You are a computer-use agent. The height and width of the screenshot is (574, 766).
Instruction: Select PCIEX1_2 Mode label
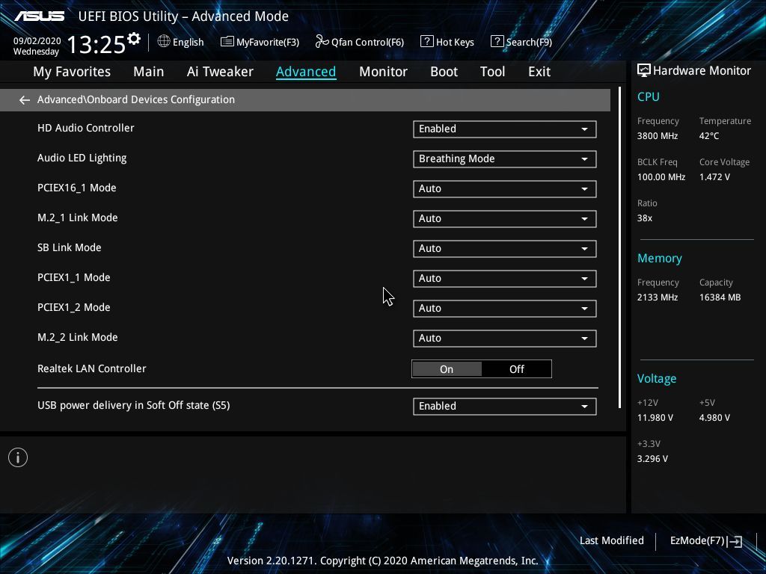(x=74, y=307)
